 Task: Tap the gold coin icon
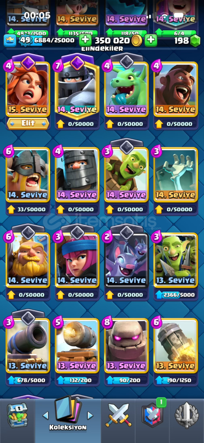click(137, 41)
